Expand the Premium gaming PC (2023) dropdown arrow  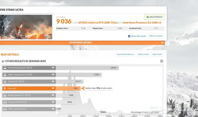[53, 68]
